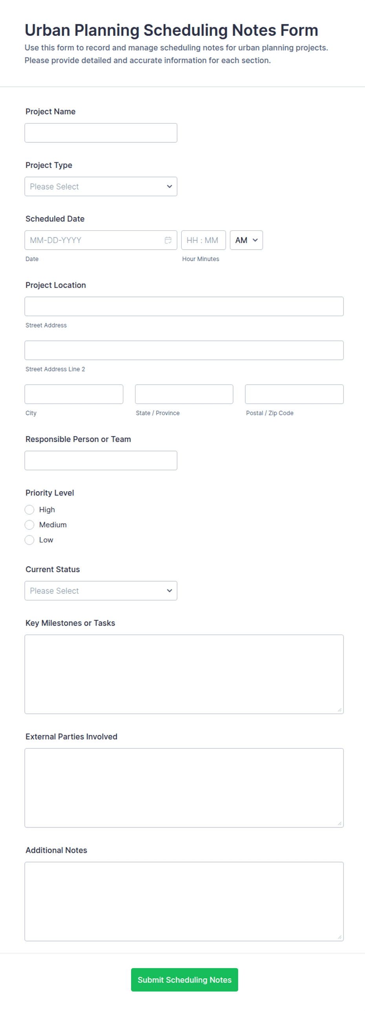Screen dimensions: 365x1011
Task: Open the AM/PM selector
Action: [x=246, y=240]
